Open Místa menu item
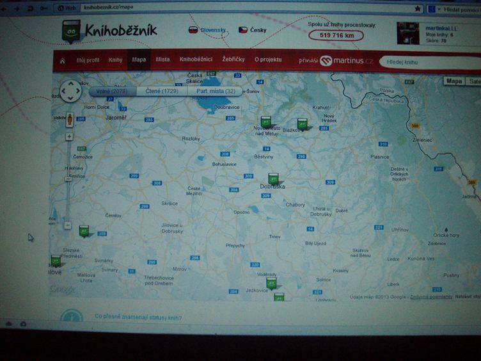The image size is (481, 361). click(162, 60)
